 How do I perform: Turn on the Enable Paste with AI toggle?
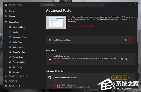coord(127,59)
